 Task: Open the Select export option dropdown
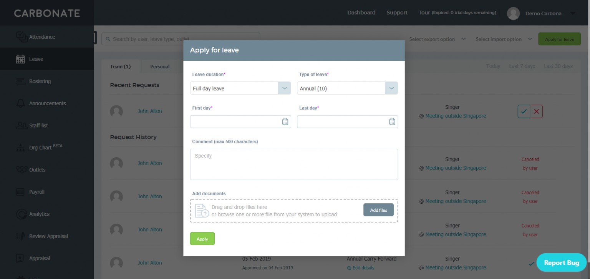[x=437, y=39]
